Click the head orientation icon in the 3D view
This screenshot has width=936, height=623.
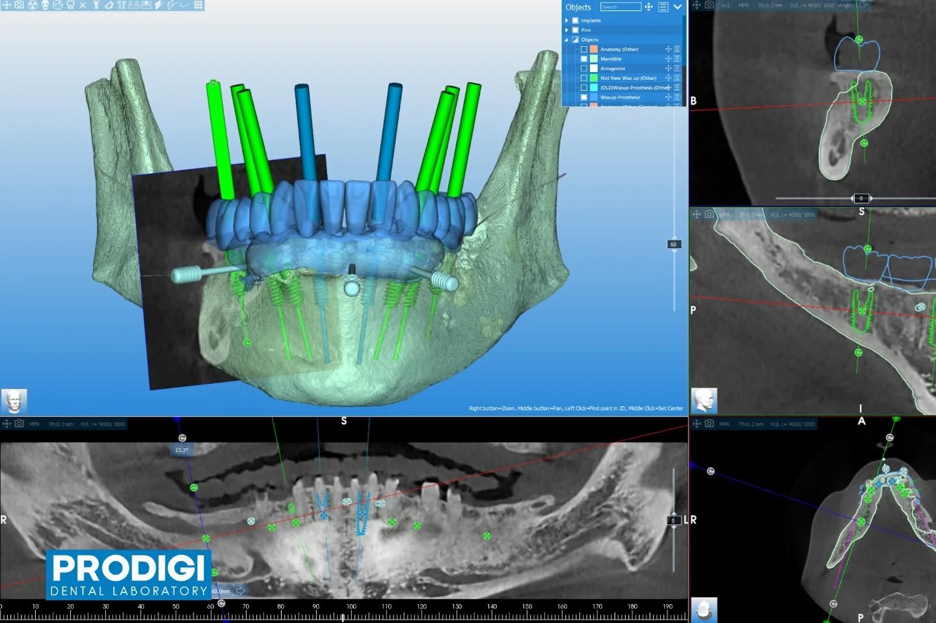click(x=14, y=401)
